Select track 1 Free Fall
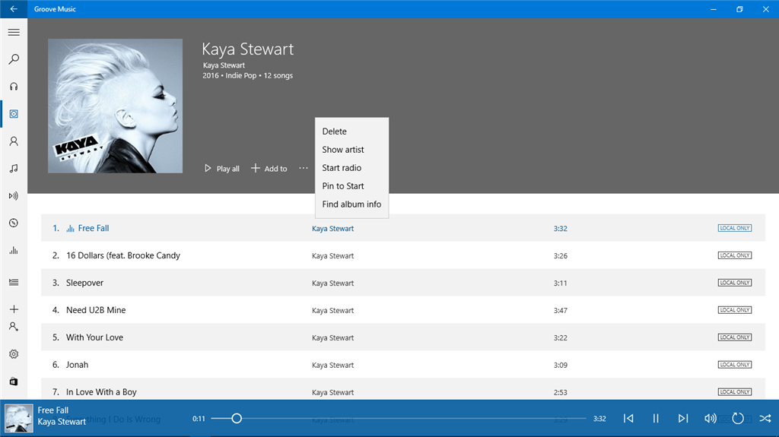This screenshot has width=779, height=437. click(x=403, y=228)
